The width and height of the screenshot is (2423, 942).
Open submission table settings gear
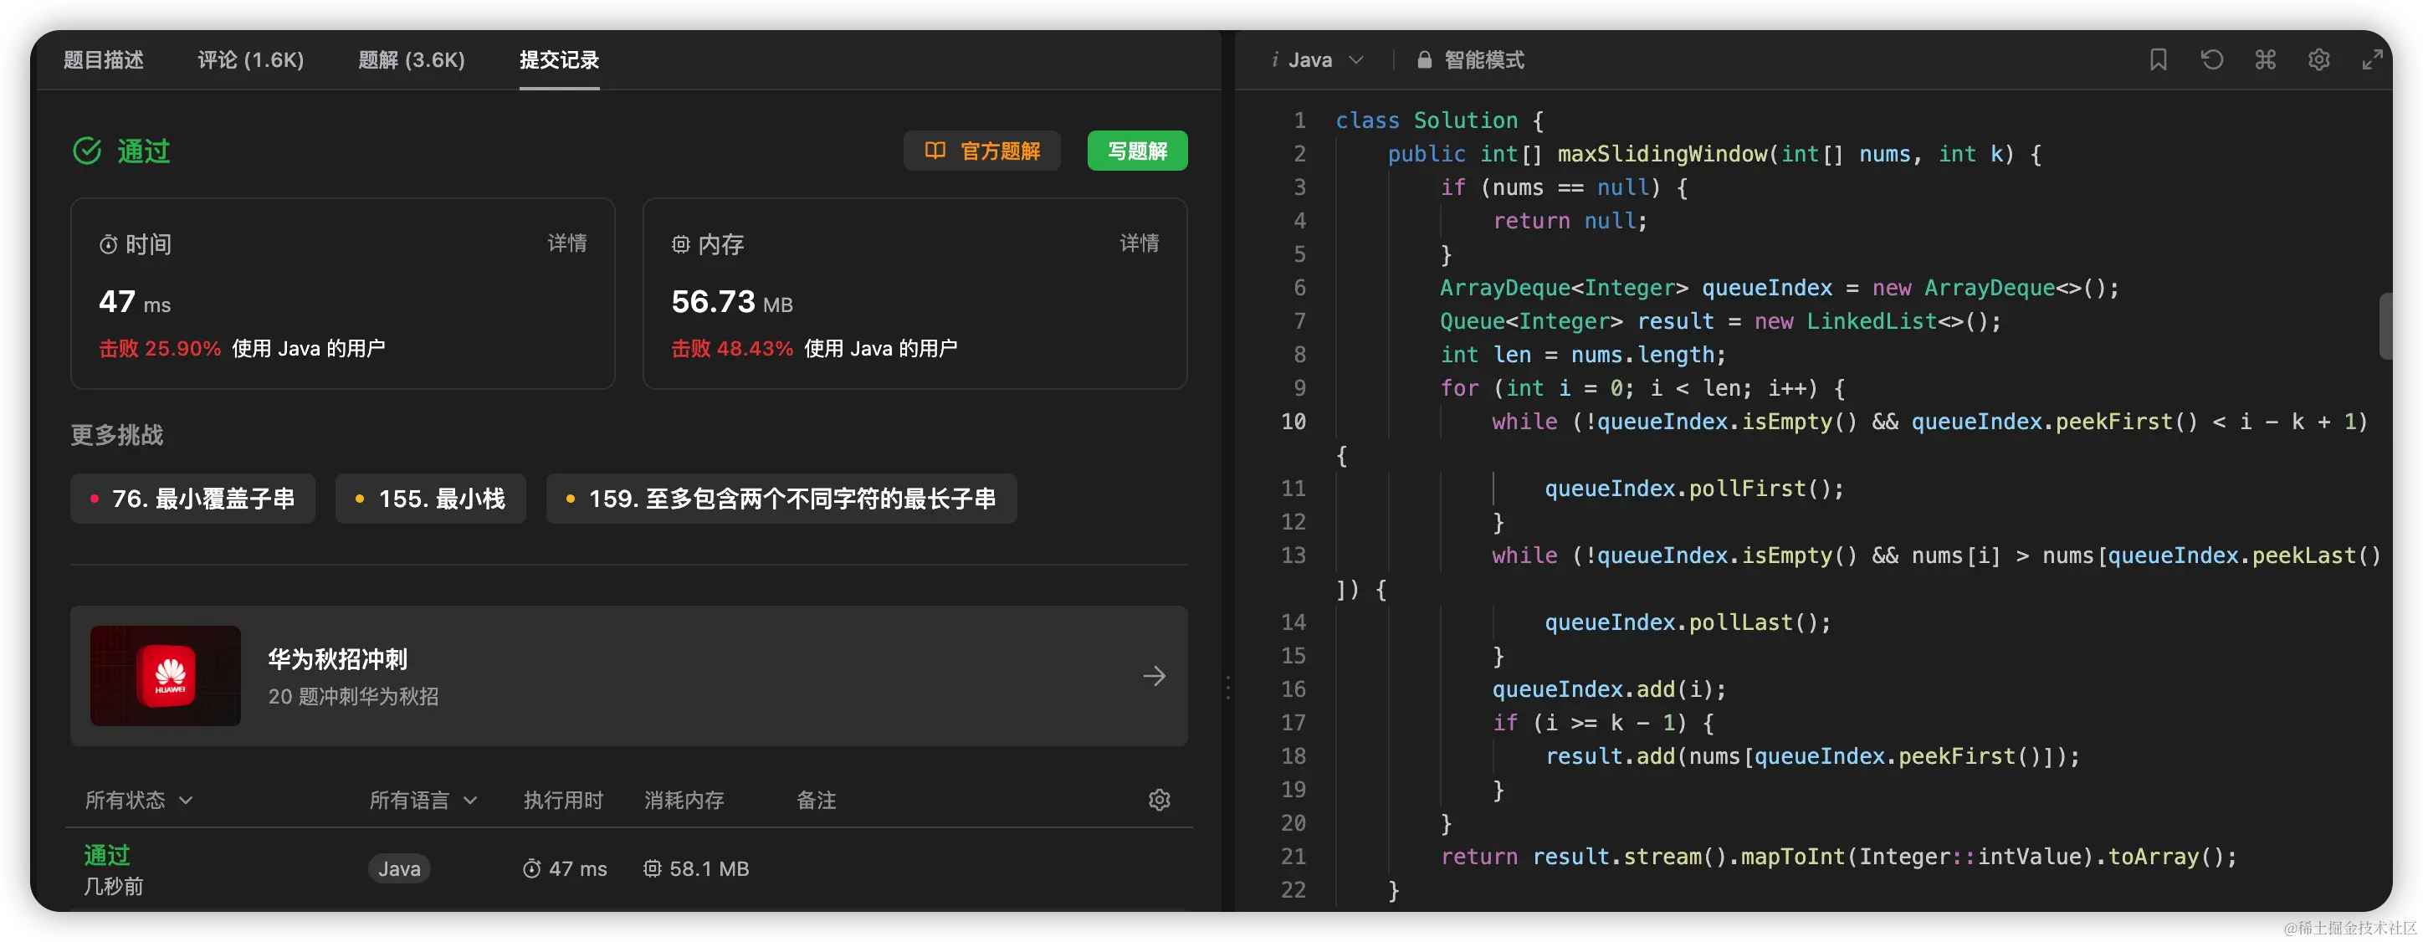pos(1159,800)
